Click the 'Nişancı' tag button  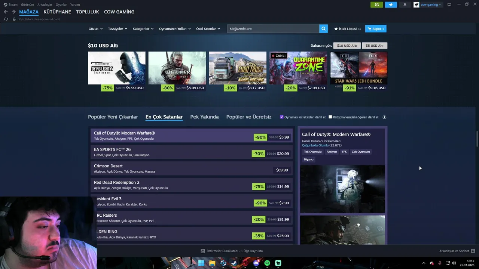click(309, 160)
